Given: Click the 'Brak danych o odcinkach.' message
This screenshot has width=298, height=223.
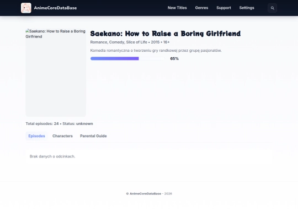Looking at the screenshot, I should 52,156.
